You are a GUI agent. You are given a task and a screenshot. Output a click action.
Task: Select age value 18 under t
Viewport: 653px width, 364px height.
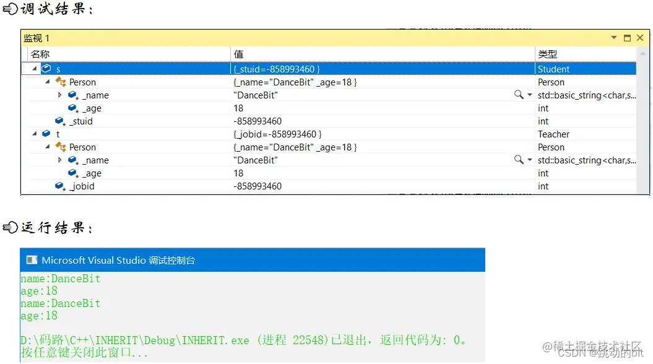tap(238, 173)
